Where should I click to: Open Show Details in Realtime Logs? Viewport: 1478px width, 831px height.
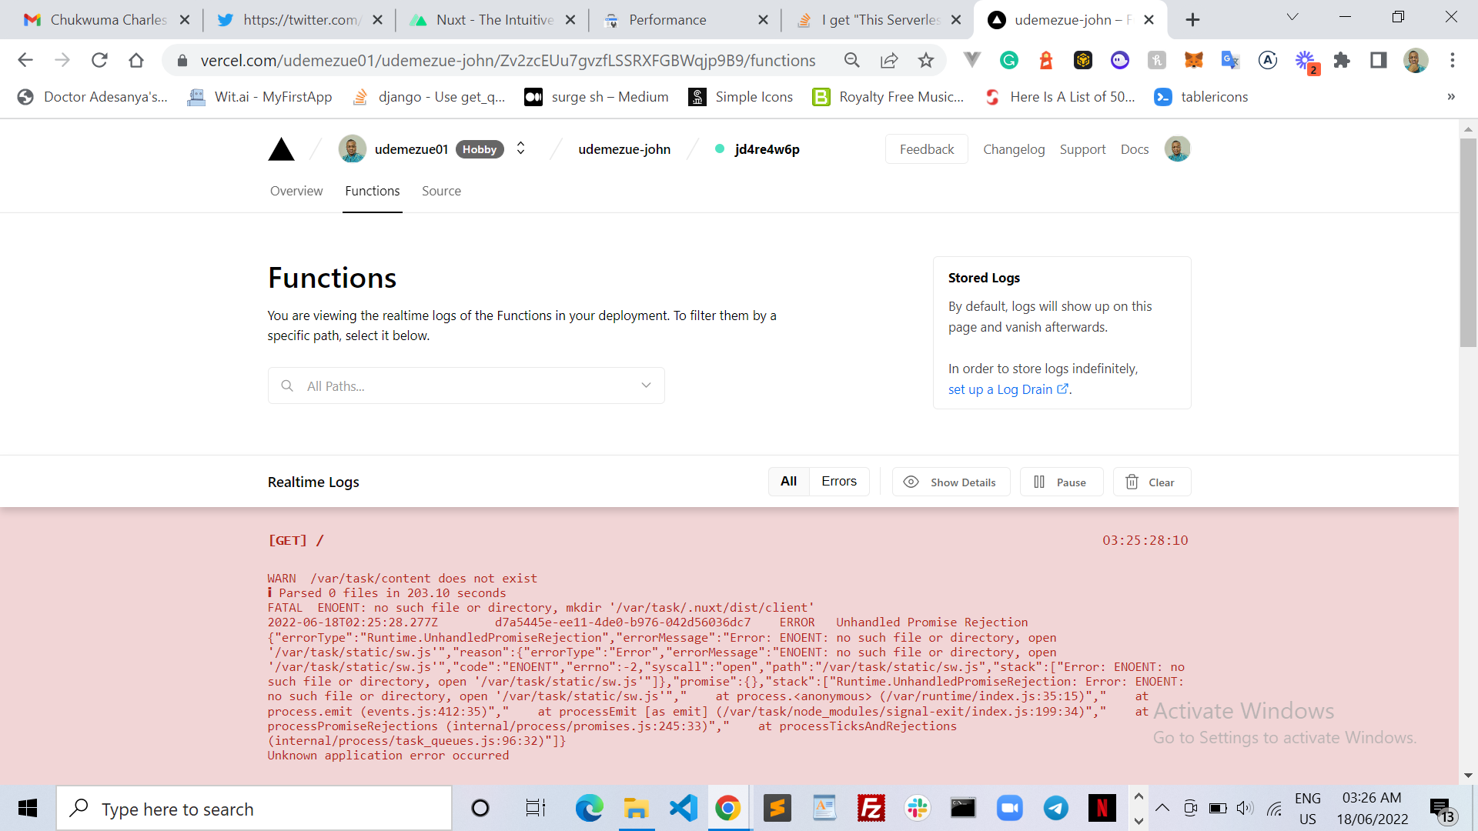tap(950, 482)
